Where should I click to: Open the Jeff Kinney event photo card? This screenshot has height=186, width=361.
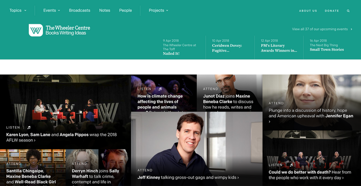(x=196, y=144)
